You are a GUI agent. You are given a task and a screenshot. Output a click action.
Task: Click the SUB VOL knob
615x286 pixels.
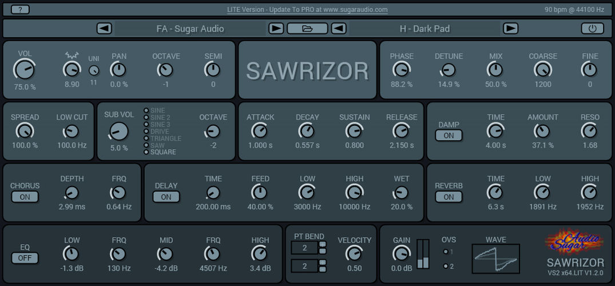tap(119, 132)
